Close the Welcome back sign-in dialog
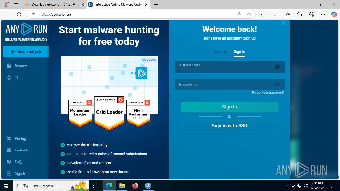The image size is (340, 191). click(x=283, y=23)
